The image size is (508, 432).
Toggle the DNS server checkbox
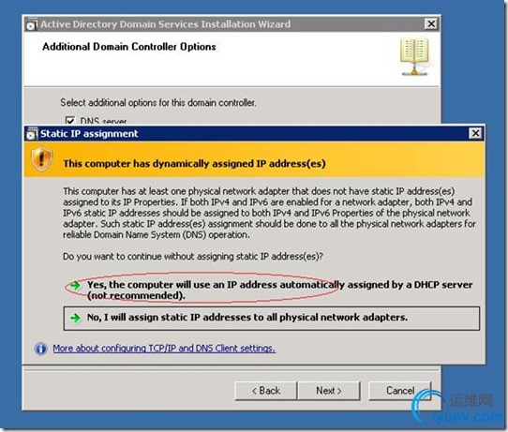(x=70, y=121)
